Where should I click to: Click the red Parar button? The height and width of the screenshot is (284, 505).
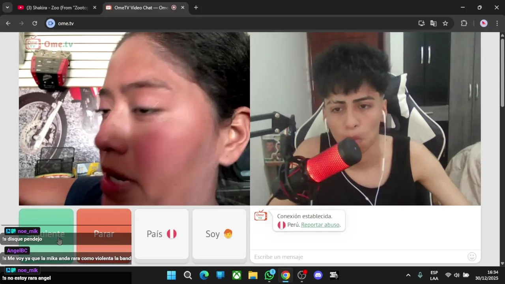104,234
